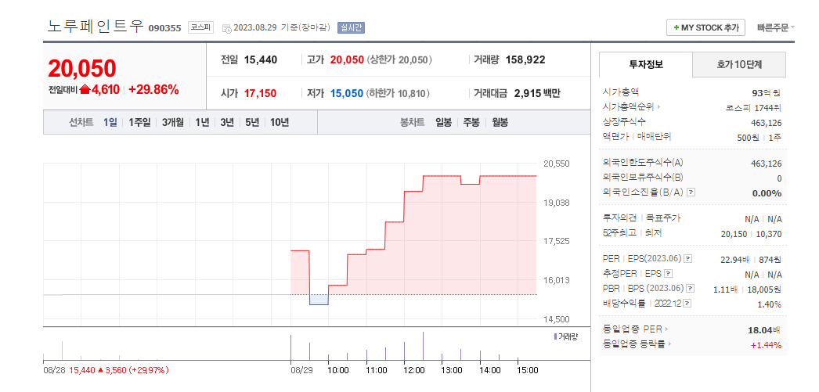Click 액면가 value 500원 | 1주
819x392 pixels.
point(759,138)
